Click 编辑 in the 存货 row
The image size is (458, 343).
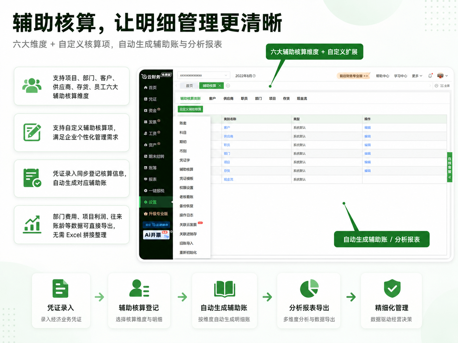367,171
